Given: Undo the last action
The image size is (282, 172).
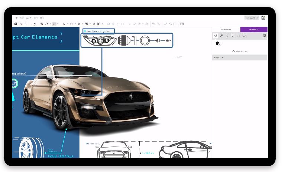Looking at the screenshot, I should pos(20,24).
